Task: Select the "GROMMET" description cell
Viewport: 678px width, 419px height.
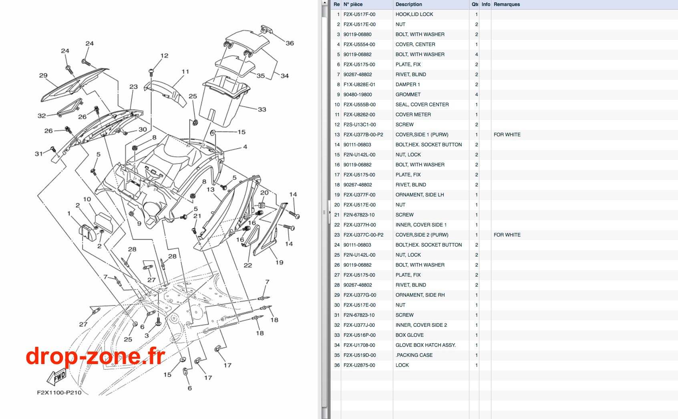Action: pos(408,95)
